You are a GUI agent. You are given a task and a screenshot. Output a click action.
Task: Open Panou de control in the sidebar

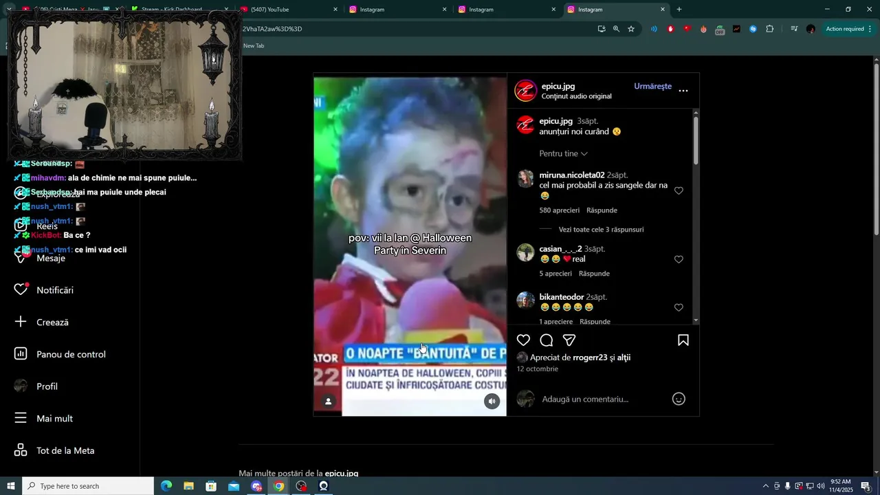[60, 354]
